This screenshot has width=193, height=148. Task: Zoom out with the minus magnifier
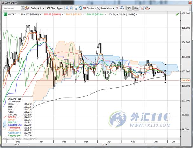point(71,8)
